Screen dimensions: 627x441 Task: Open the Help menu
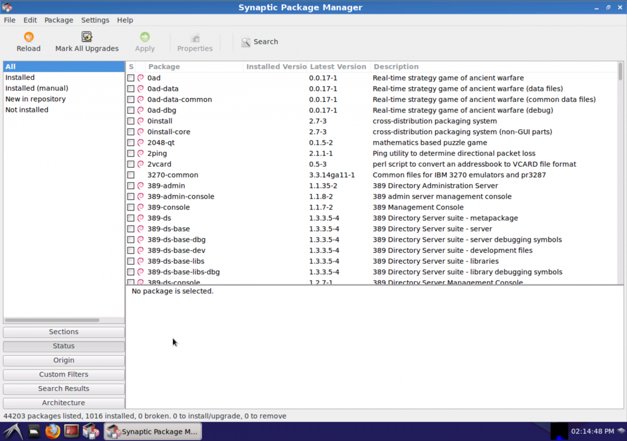125,20
